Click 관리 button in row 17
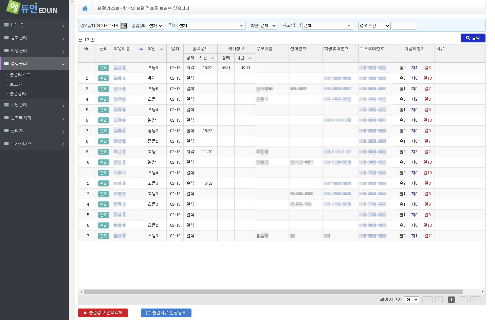Screen dimensions: 495x320 (x=104, y=236)
